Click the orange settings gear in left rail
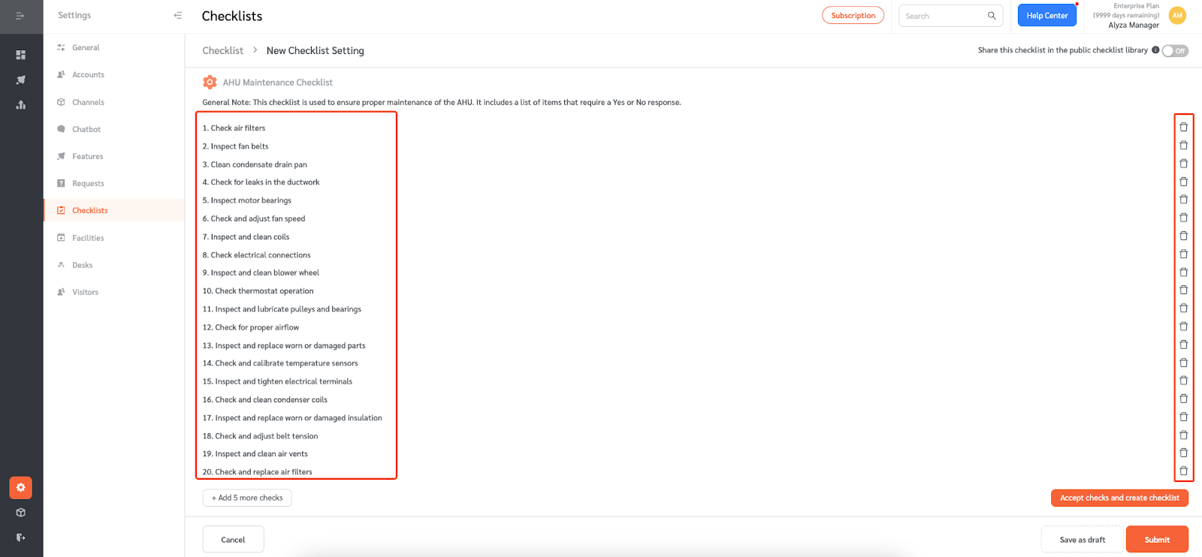Image resolution: width=1202 pixels, height=557 pixels. pyautogui.click(x=21, y=487)
